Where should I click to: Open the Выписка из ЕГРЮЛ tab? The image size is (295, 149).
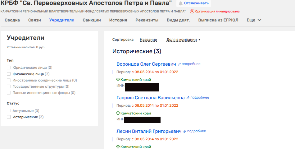tap(218, 20)
